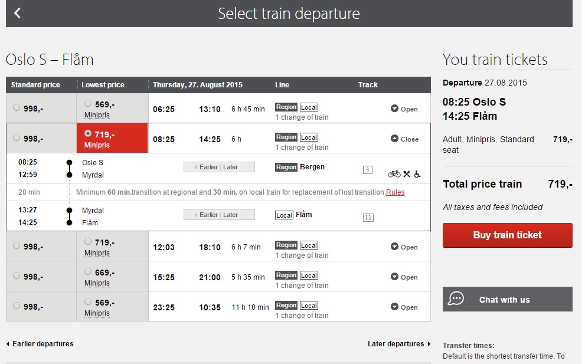Expand the 23:25 departure details
This screenshot has height=364, width=585.
404,307
